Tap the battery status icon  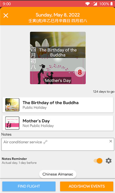tap(111, 4)
